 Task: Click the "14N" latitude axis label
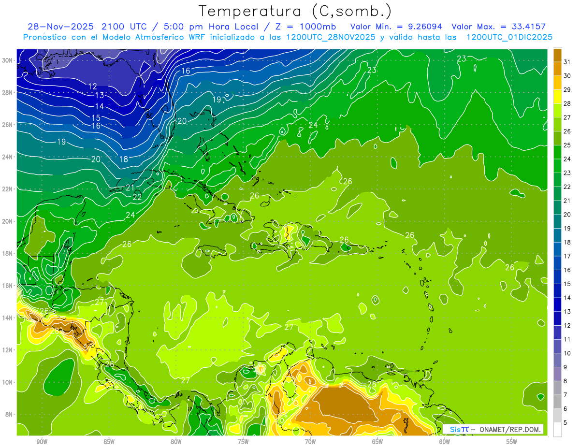click(x=8, y=318)
